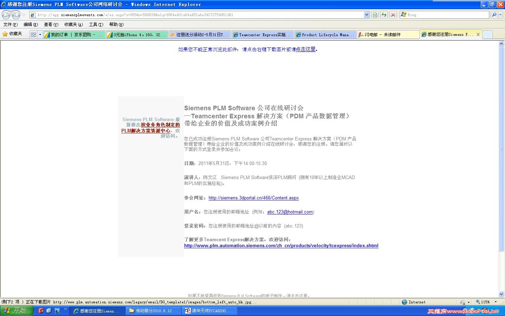Viewport: 505px width, 316px height.
Task: Click the Internet Explorer quick launch icon
Action: click(49, 311)
